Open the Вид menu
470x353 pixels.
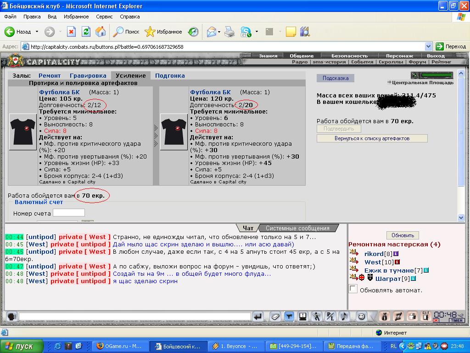[x=52, y=17]
